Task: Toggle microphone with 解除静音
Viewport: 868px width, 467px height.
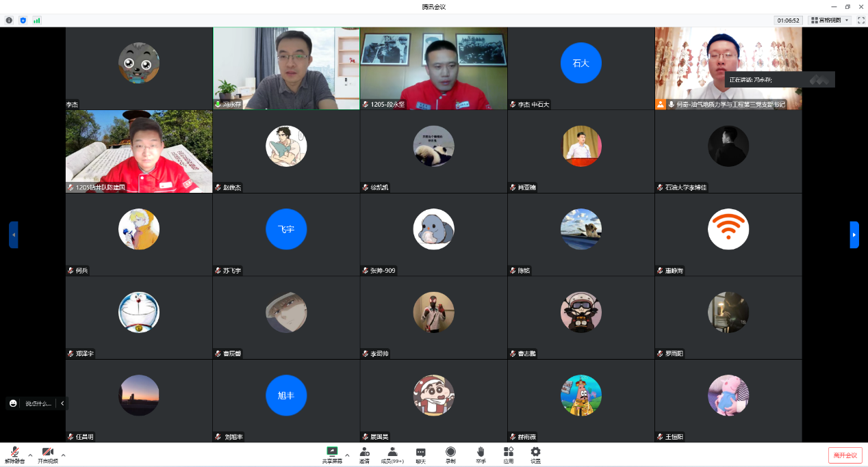Action: tap(14, 455)
